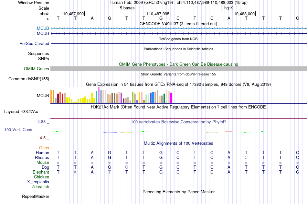Click the faded C in the Dog row

(x=126, y=167)
